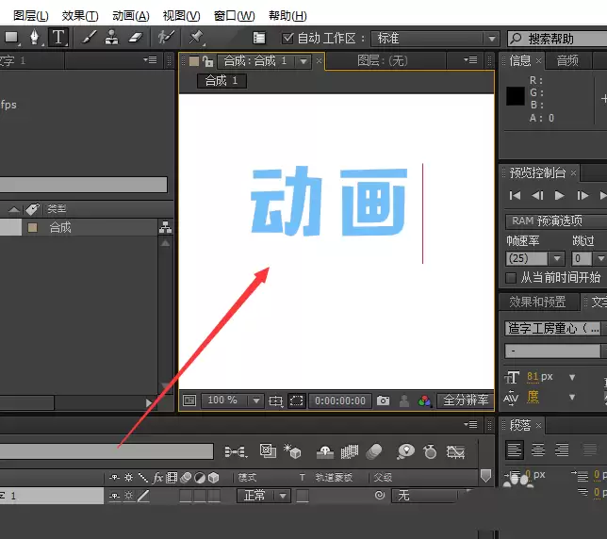
Task: Select the Eraser tool
Action: [x=136, y=38]
